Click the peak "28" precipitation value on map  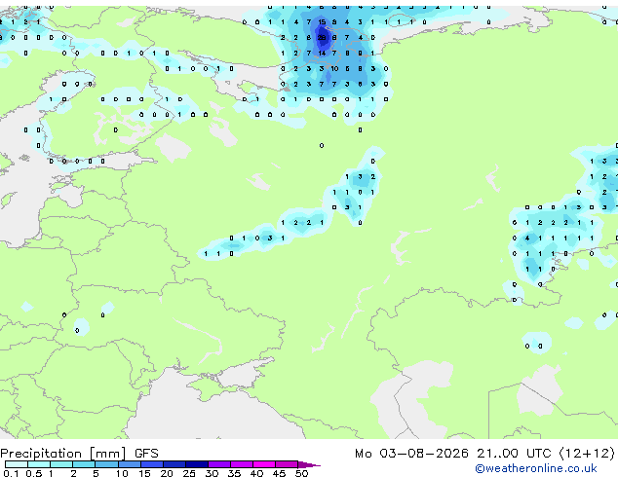click(x=322, y=37)
